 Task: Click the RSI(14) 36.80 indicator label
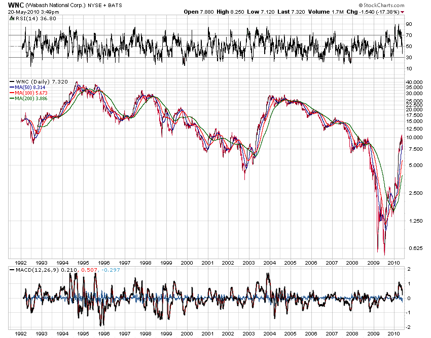click(x=35, y=18)
